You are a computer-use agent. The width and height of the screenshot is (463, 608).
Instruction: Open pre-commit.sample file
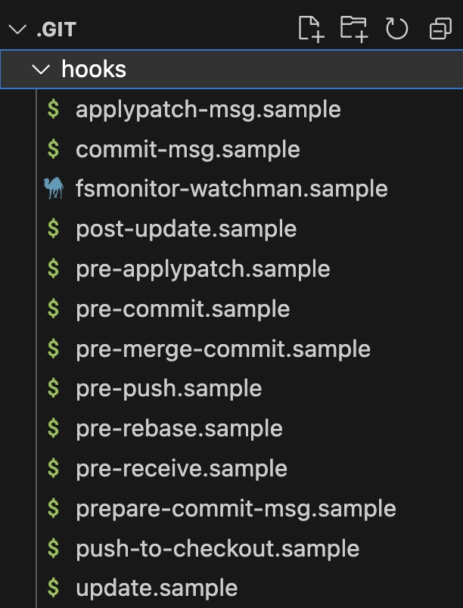231,309
